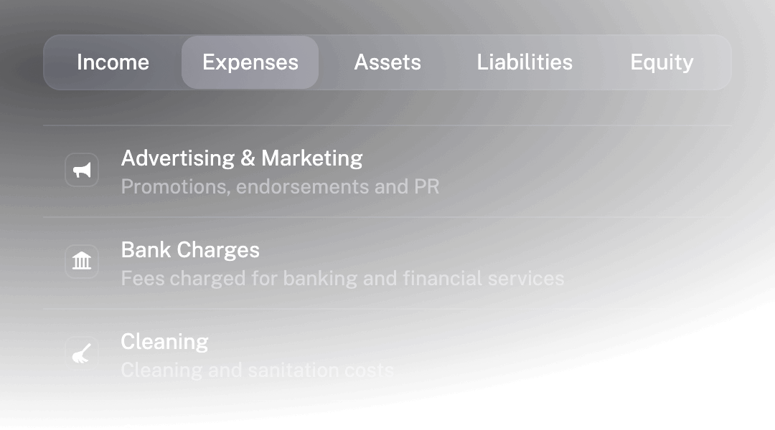Viewport: 775px width, 430px height.
Task: Switch to the Expenses tab
Action: pyautogui.click(x=250, y=62)
